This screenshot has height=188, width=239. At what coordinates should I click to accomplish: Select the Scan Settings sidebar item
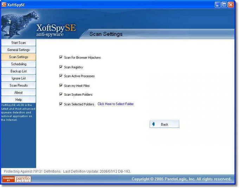pos(19,57)
